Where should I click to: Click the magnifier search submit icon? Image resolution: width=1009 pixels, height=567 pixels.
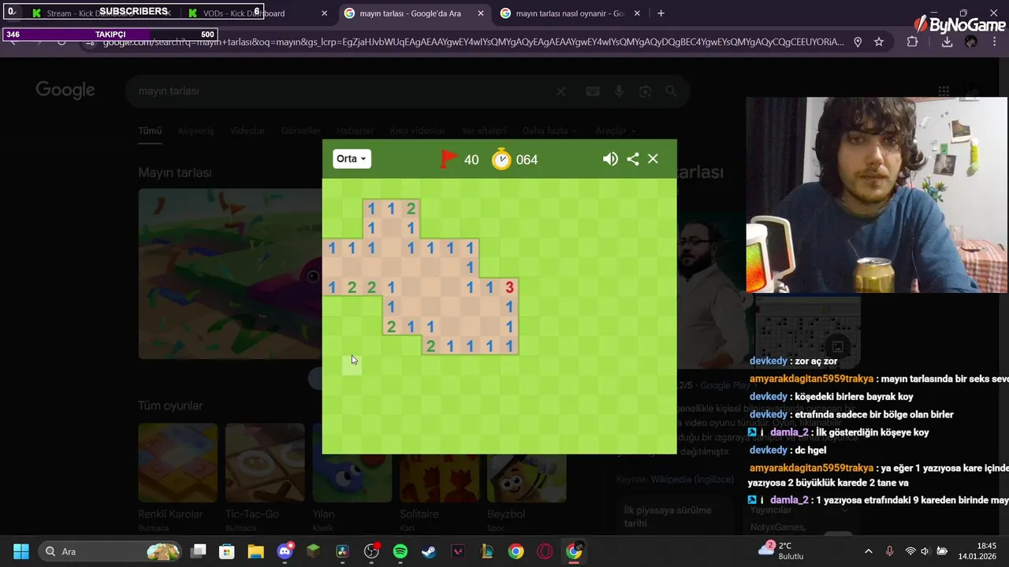pyautogui.click(x=671, y=91)
